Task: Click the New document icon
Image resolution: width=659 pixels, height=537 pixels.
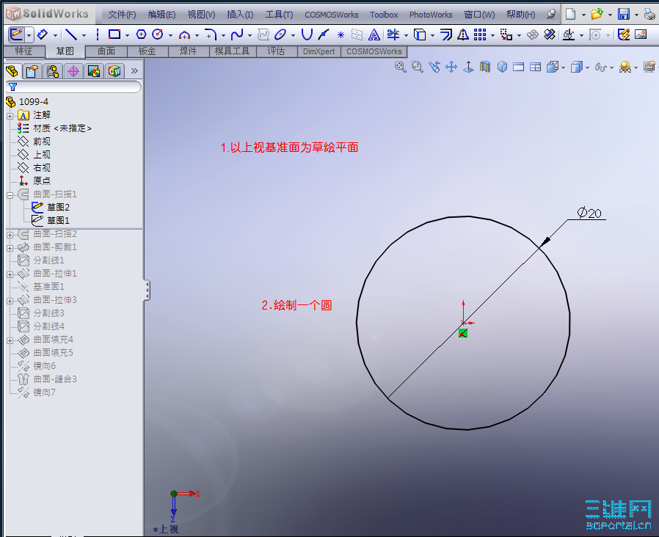Action: tap(571, 14)
